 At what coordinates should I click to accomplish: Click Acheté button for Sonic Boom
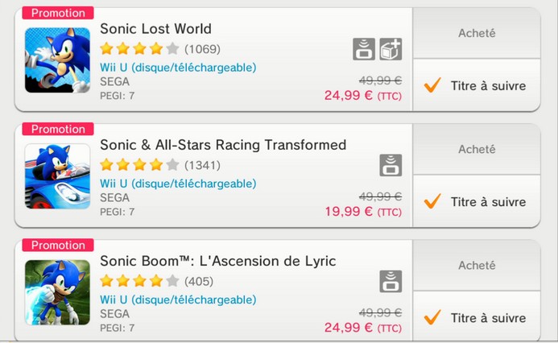click(477, 265)
